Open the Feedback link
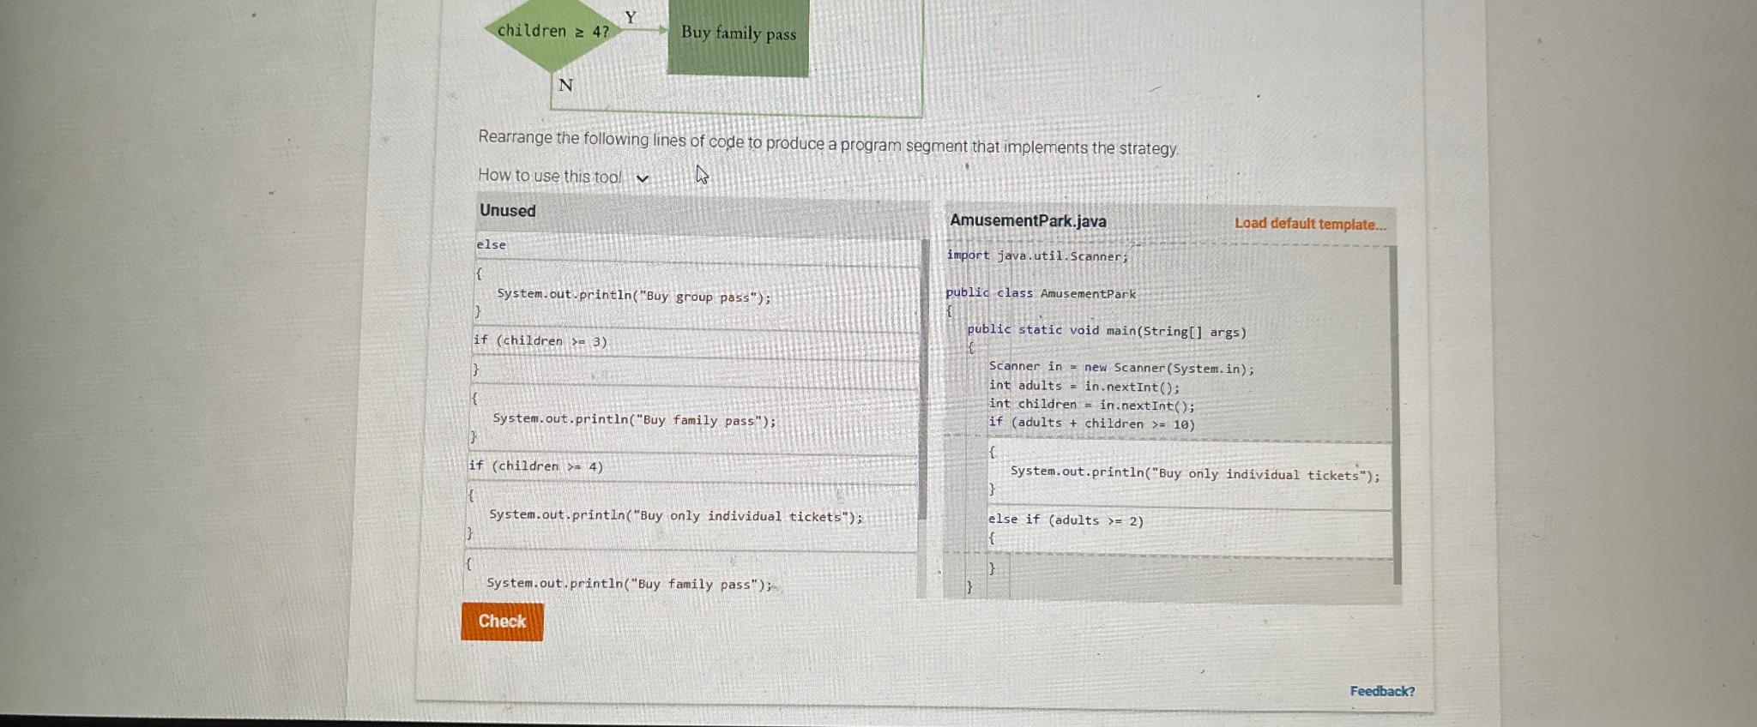This screenshot has width=1757, height=727. tap(1382, 691)
